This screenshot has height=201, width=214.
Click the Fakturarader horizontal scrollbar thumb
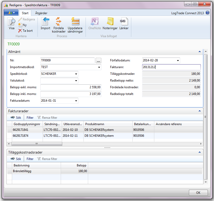pyautogui.click(x=37, y=144)
